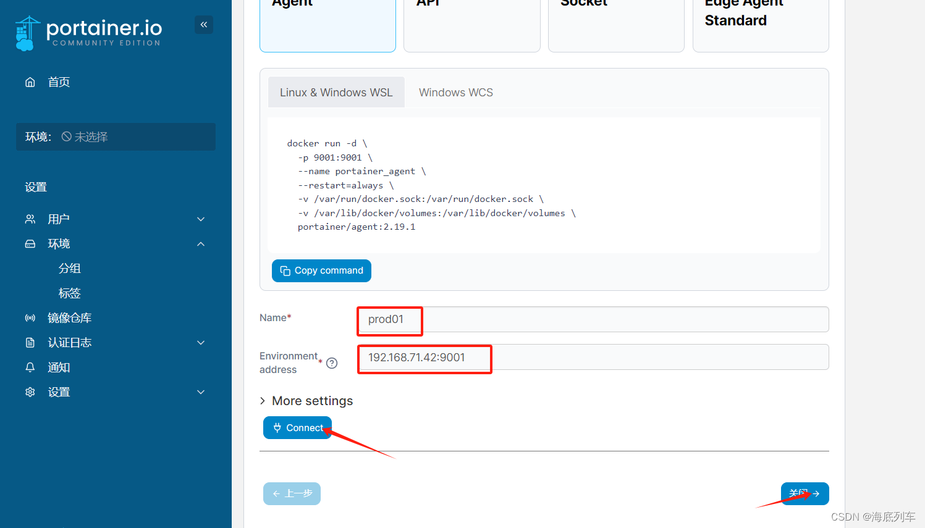Select the API connection option card
The image size is (925, 528).
(472, 26)
